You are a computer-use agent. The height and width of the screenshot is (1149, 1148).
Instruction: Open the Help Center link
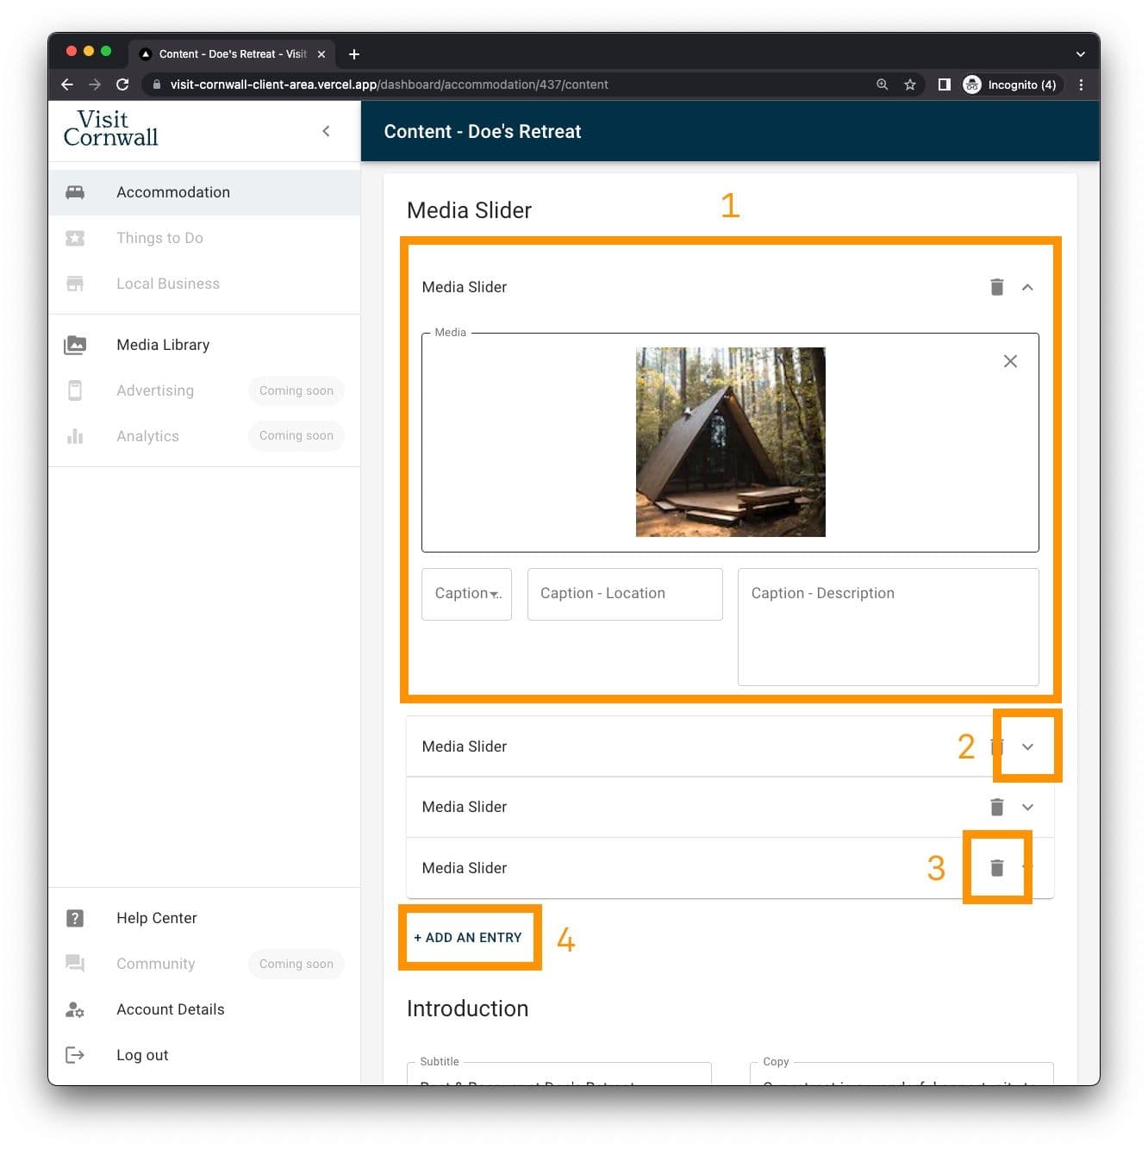[x=157, y=918]
